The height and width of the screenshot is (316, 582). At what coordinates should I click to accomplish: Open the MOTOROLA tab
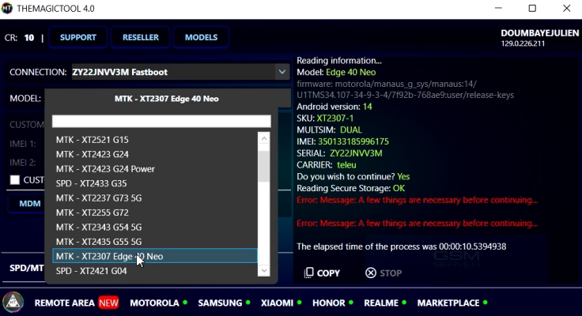tap(154, 303)
